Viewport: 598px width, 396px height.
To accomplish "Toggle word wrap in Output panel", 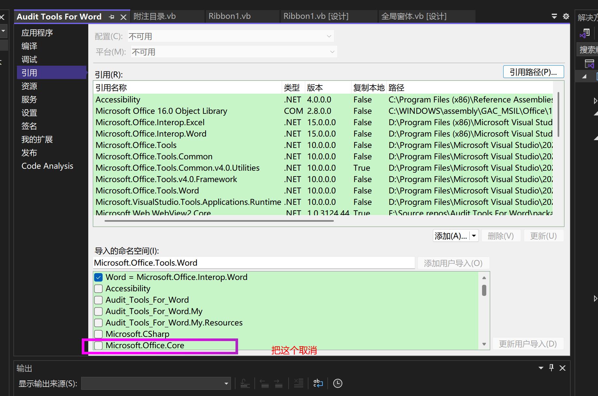I will pos(318,383).
